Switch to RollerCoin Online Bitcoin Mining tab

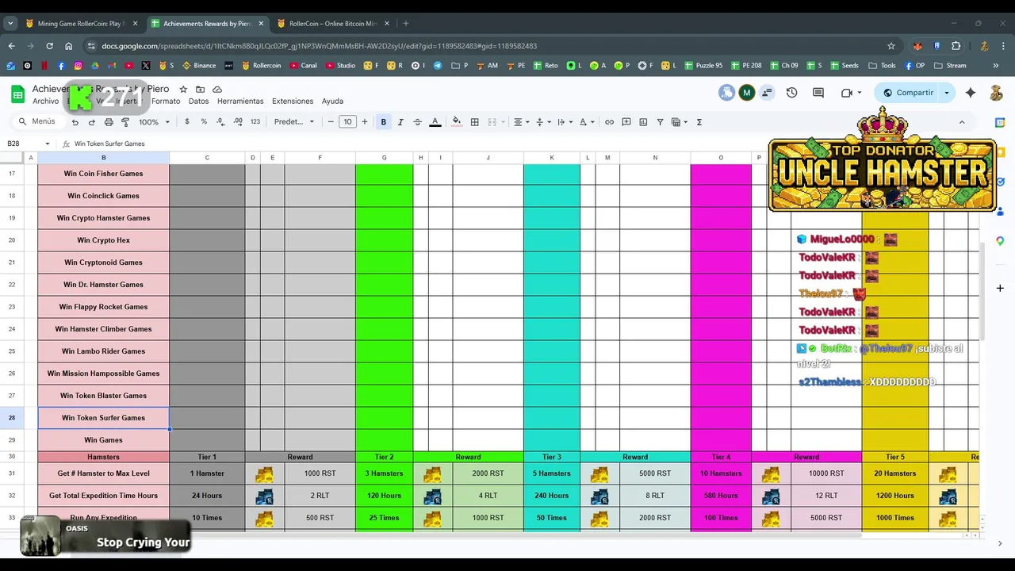coord(333,24)
